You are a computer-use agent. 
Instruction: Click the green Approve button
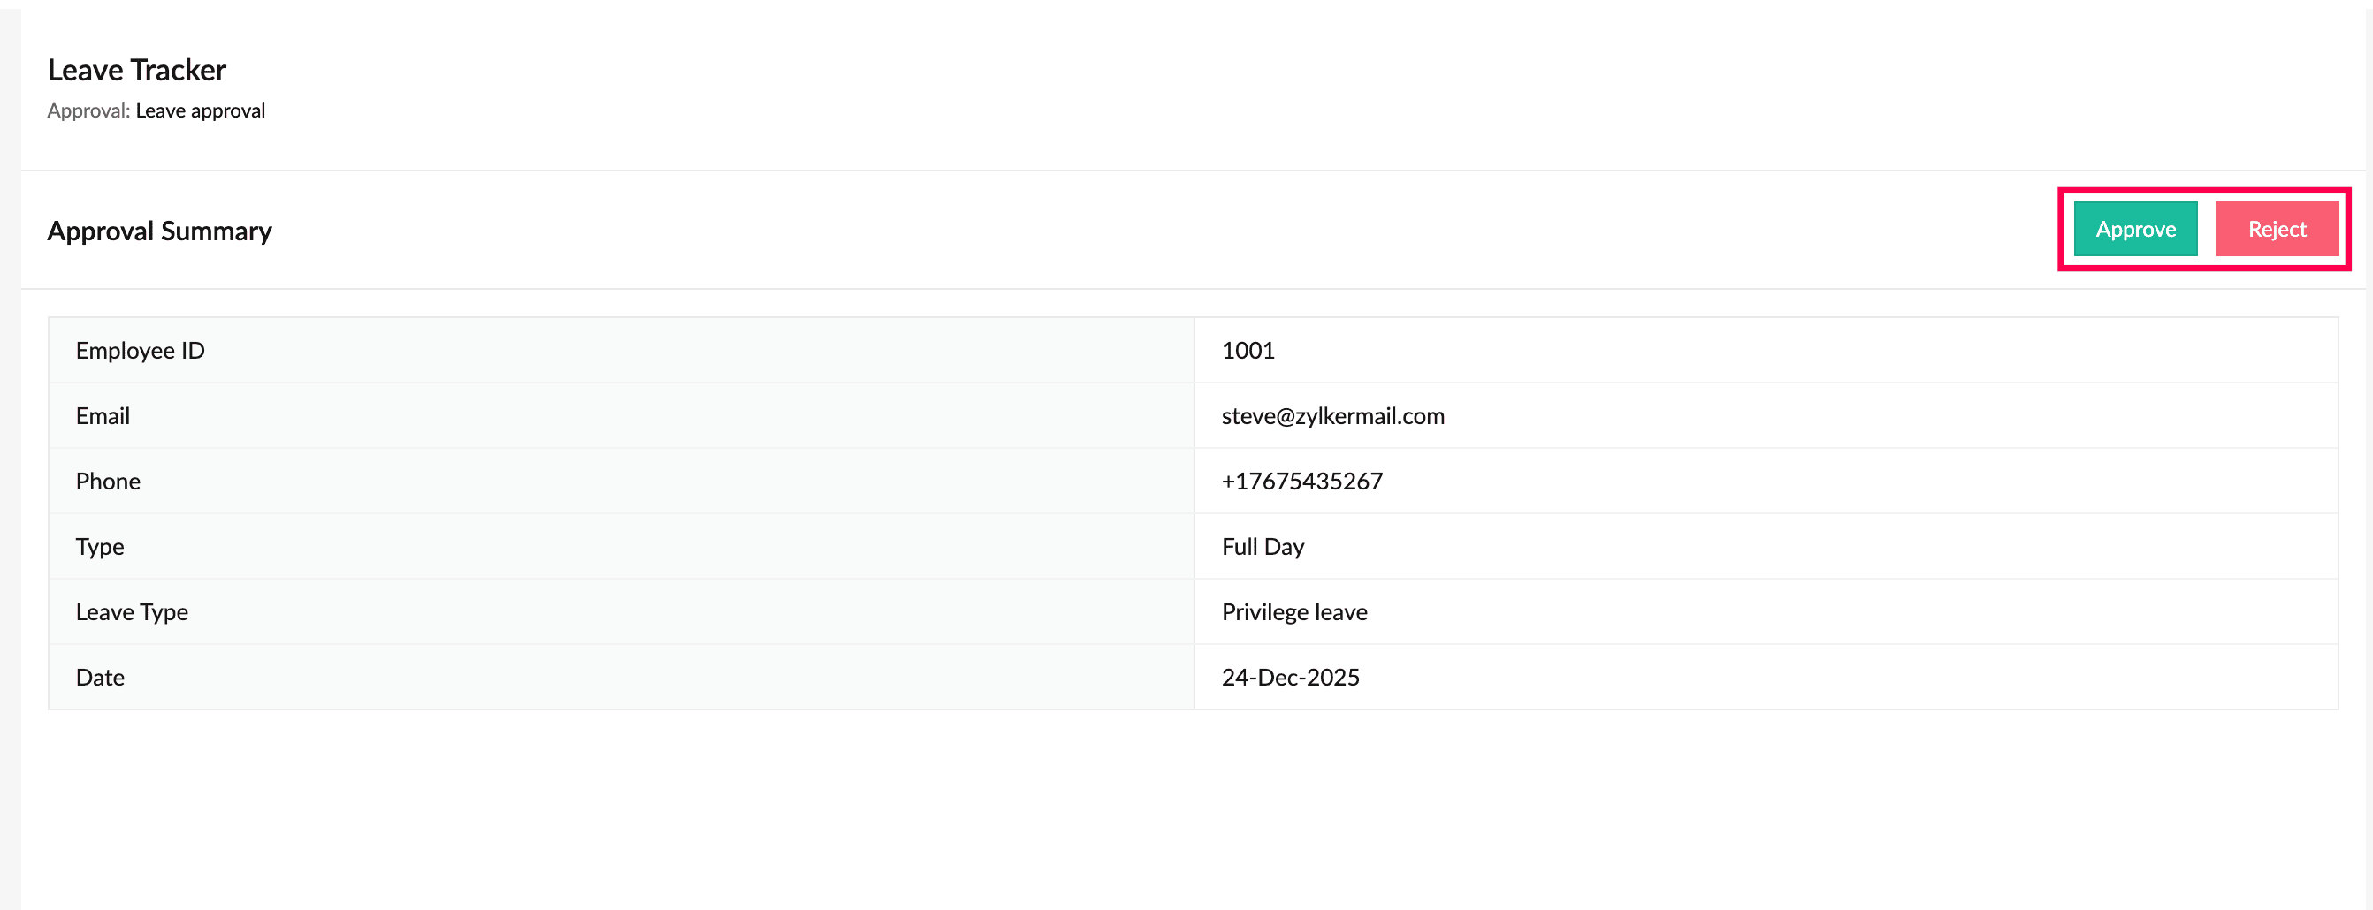tap(2135, 229)
